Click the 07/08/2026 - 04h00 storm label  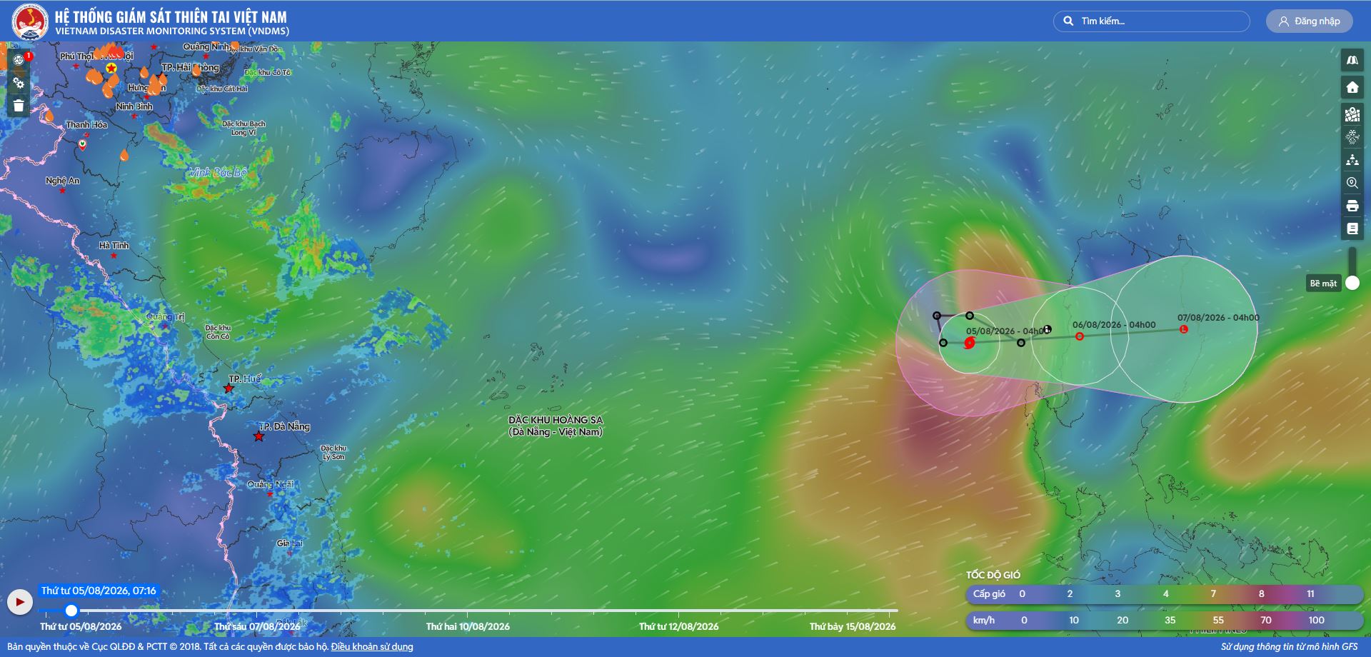1218,318
